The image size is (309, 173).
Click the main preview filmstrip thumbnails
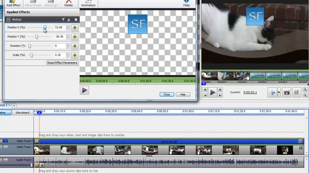[x=255, y=76]
